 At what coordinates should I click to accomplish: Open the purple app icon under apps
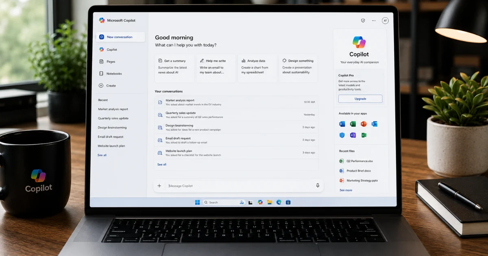click(x=353, y=135)
